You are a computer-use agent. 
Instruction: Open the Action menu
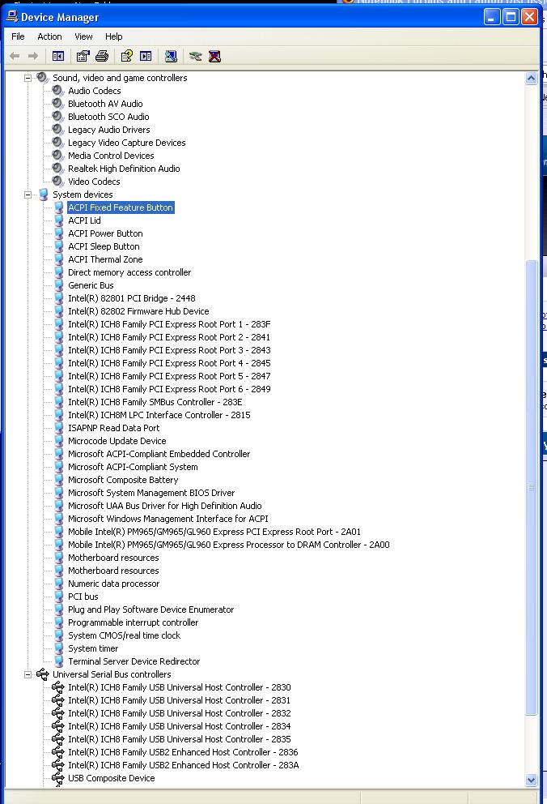click(x=49, y=36)
